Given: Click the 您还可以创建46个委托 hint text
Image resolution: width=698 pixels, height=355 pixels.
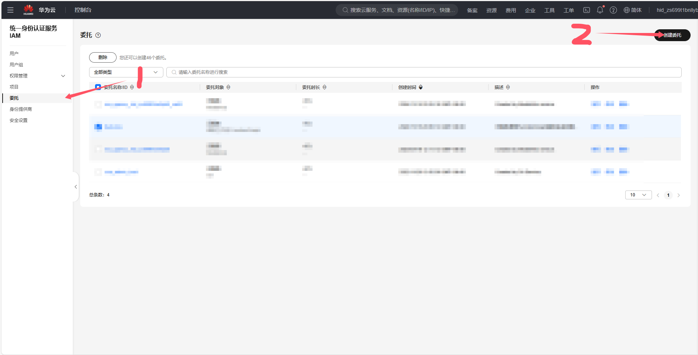Looking at the screenshot, I should [143, 58].
